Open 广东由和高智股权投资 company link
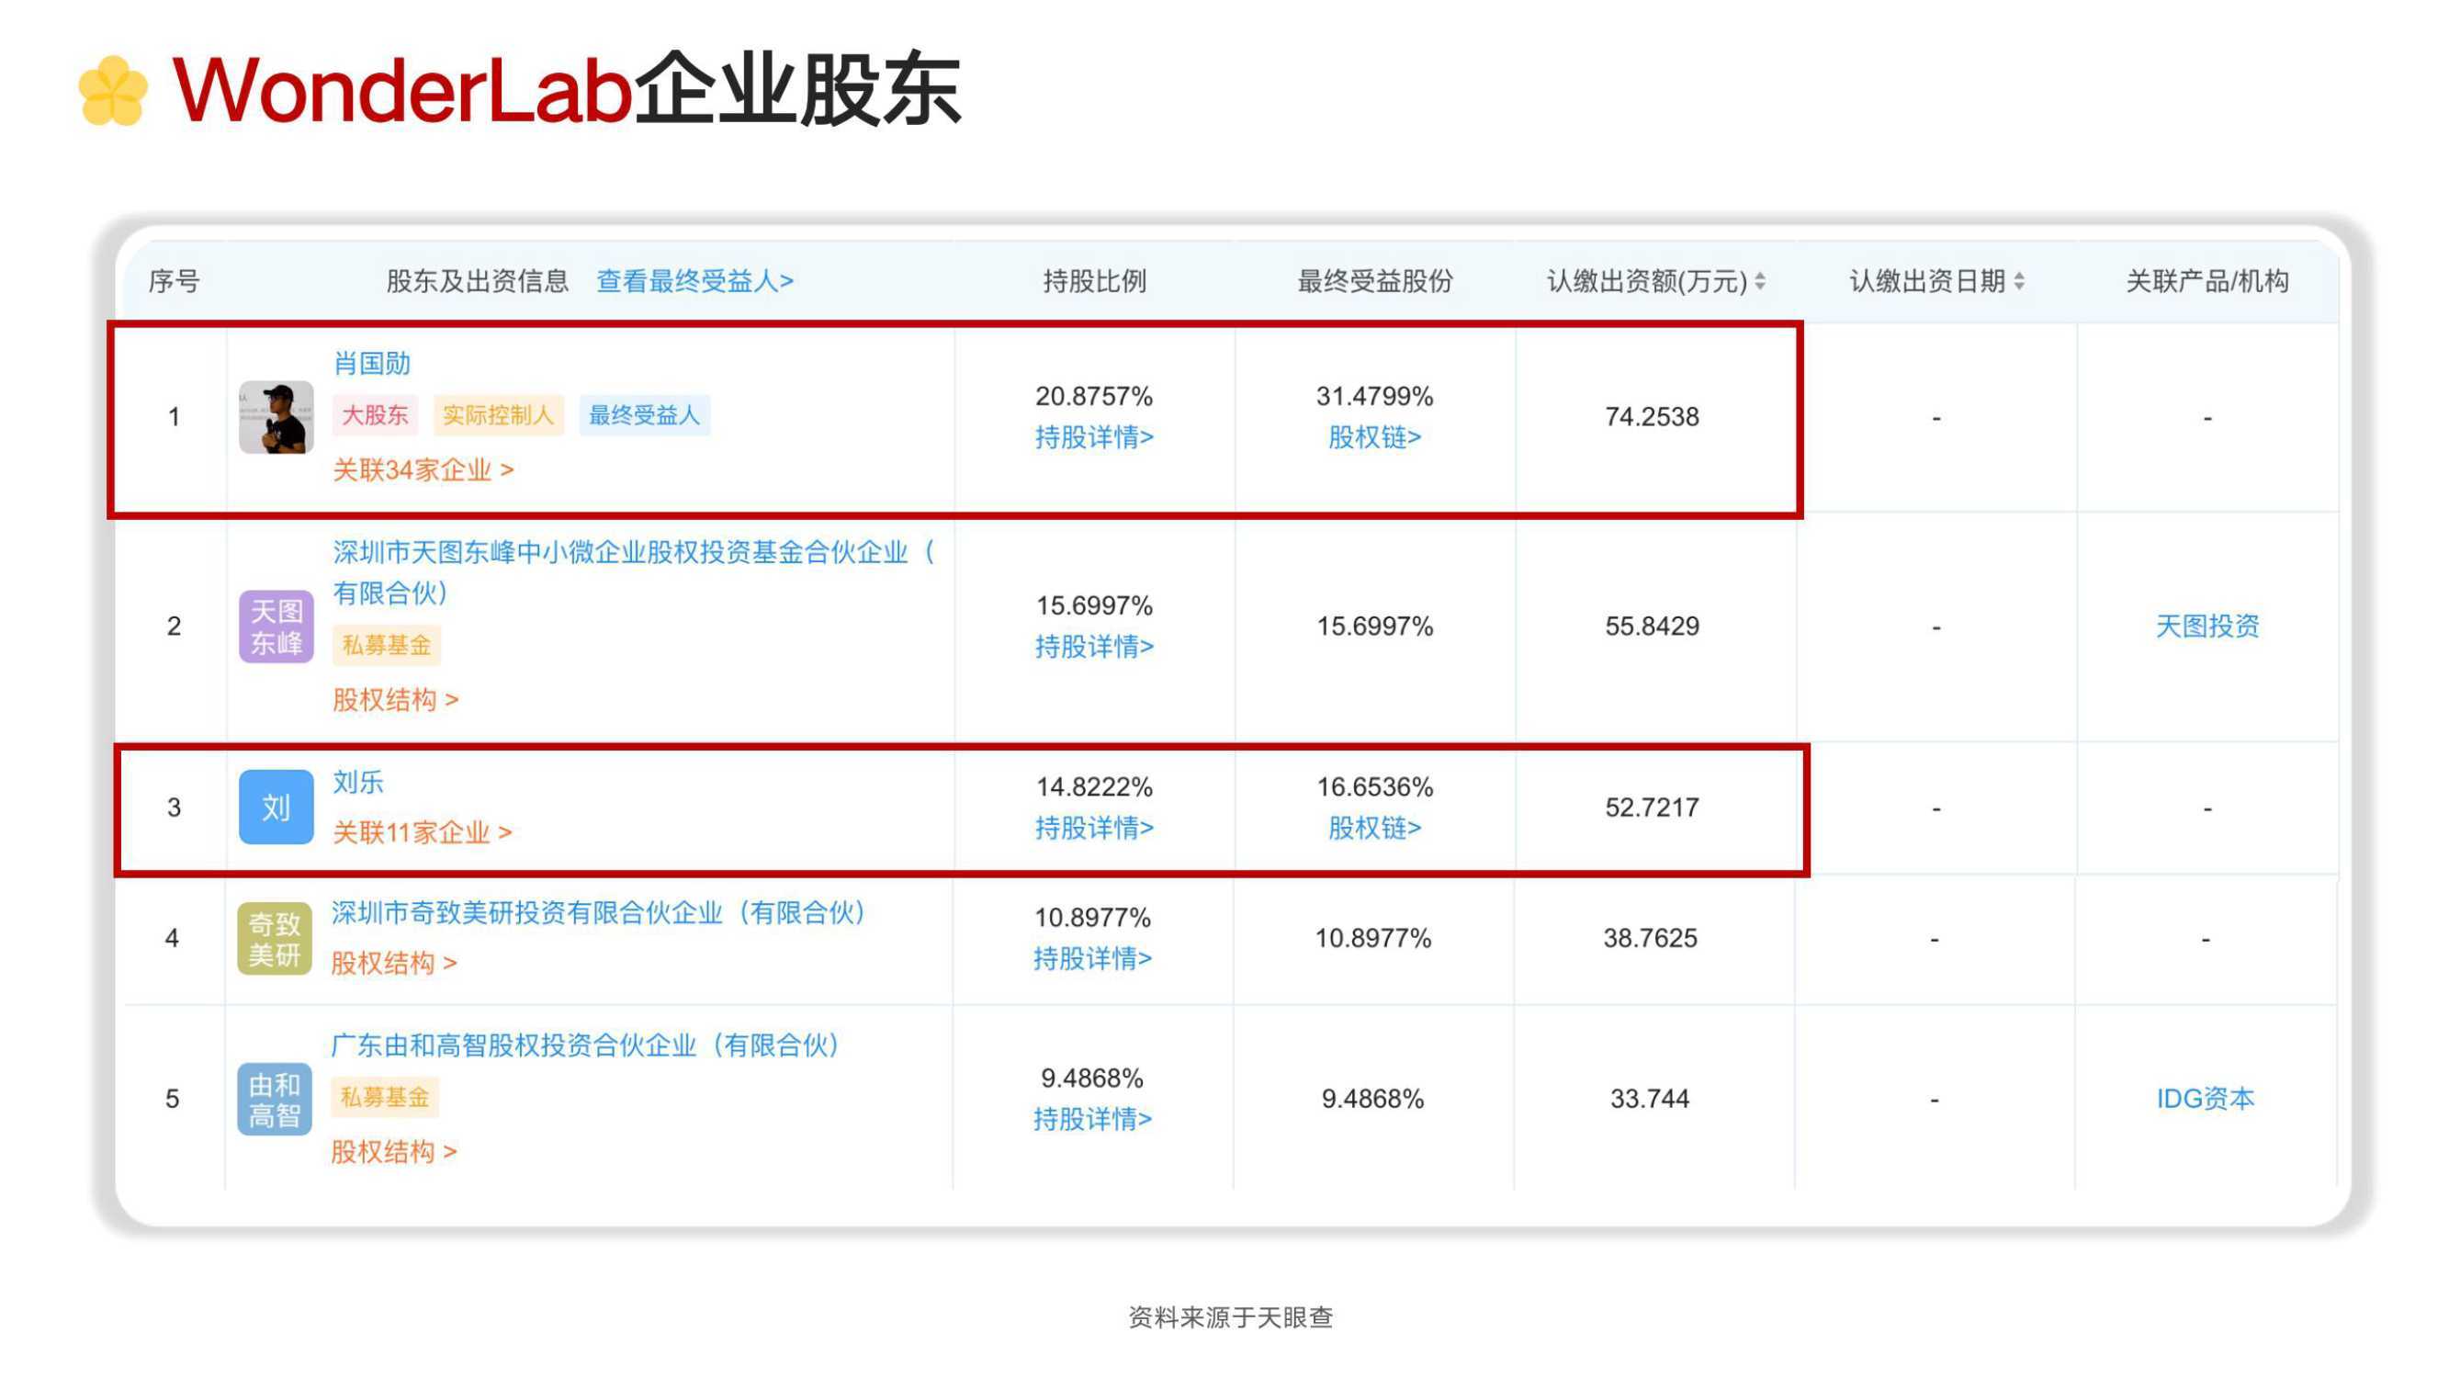 coord(586,1046)
